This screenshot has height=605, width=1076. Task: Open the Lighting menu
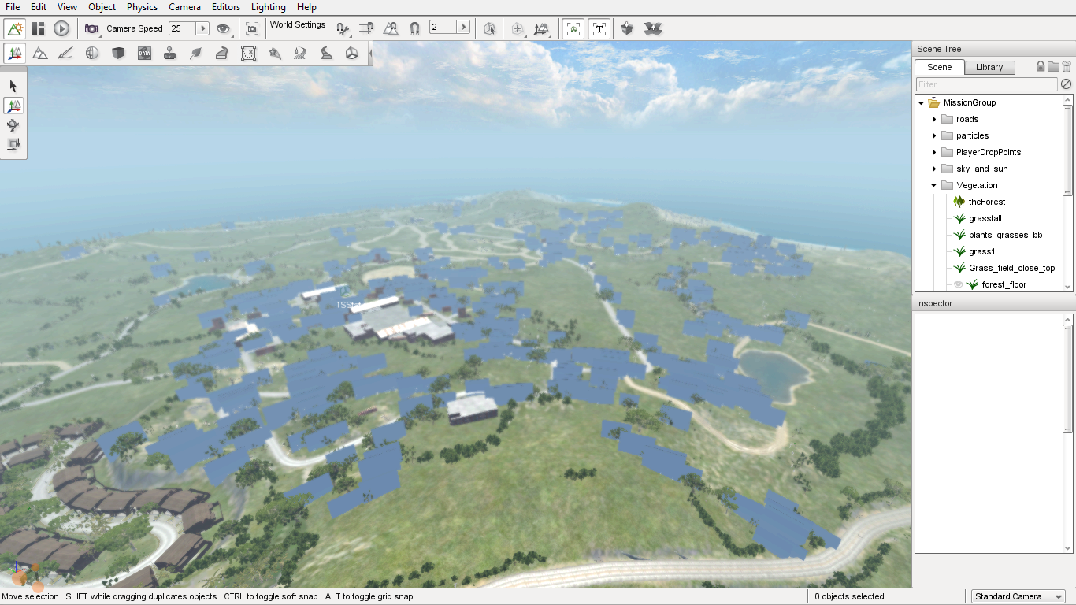pyautogui.click(x=269, y=7)
